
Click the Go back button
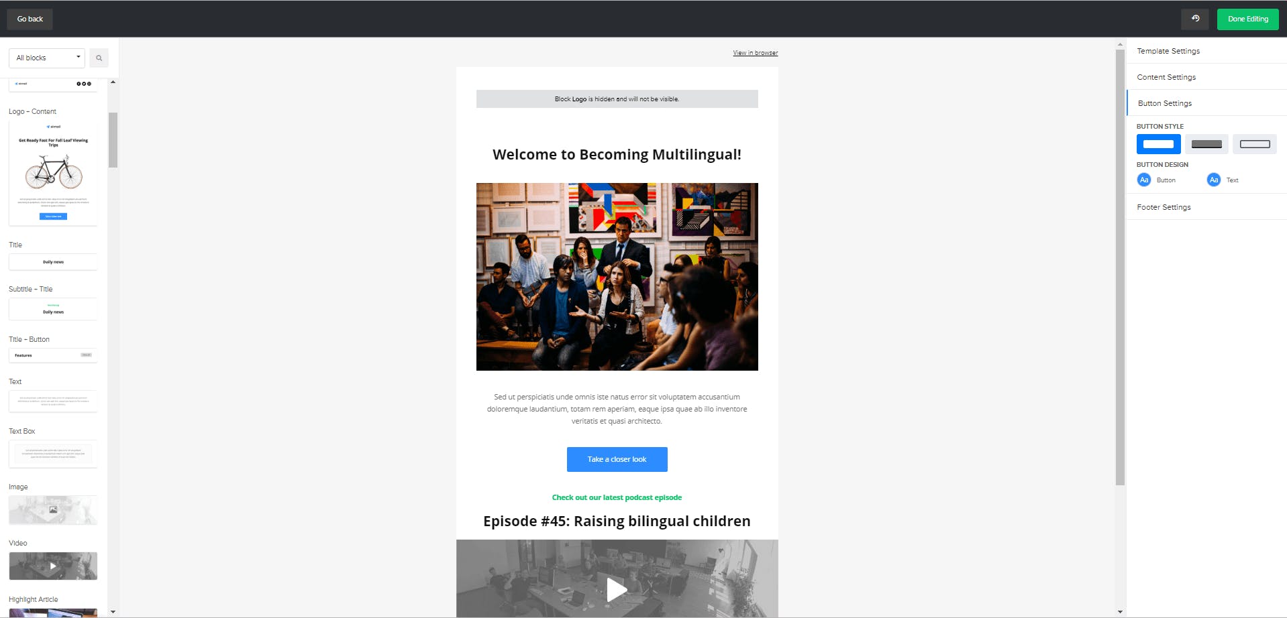click(30, 19)
